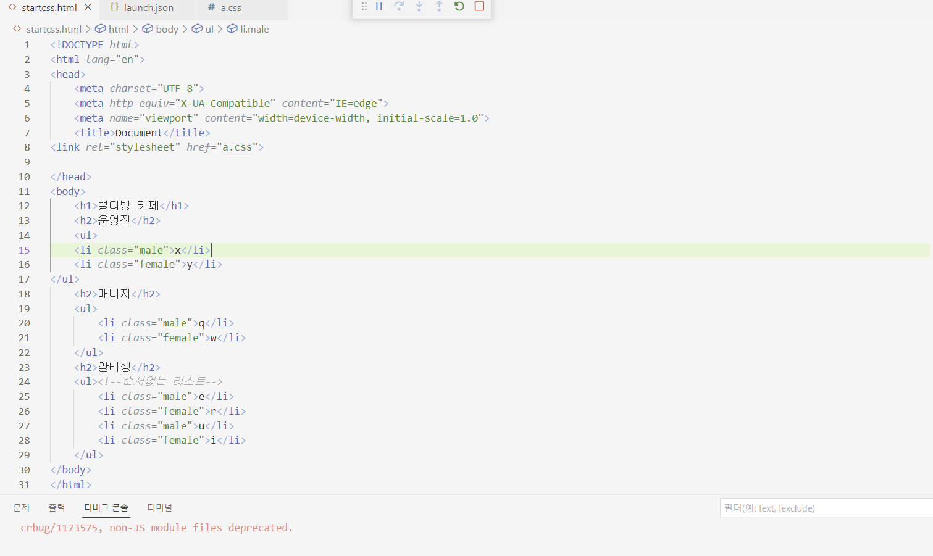Click the "X-UA-Compatible" attribute value
Image resolution: width=933 pixels, height=556 pixels.
[x=225, y=103]
